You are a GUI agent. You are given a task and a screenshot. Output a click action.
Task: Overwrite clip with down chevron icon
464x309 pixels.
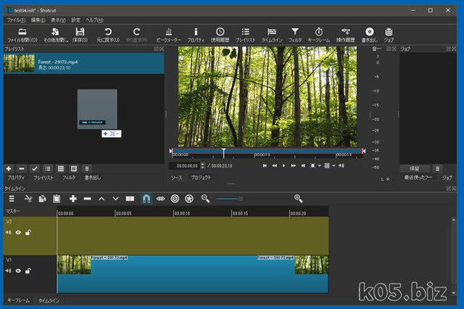tap(116, 199)
